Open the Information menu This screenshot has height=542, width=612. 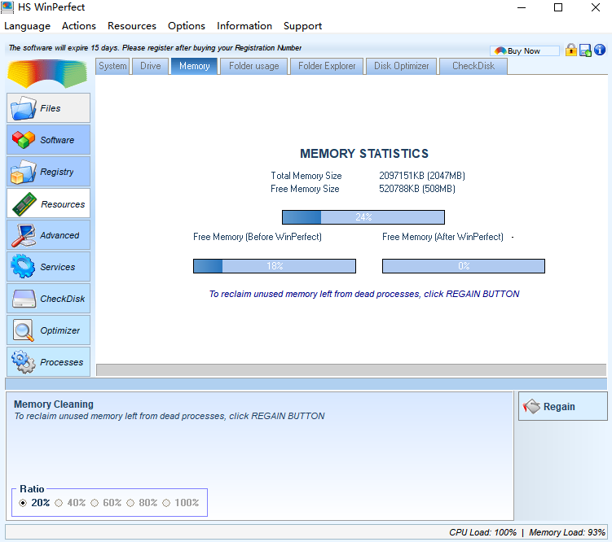coord(244,26)
